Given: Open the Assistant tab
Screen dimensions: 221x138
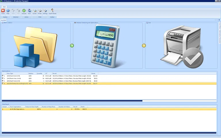Looking at the screenshot, I should 3,20.
